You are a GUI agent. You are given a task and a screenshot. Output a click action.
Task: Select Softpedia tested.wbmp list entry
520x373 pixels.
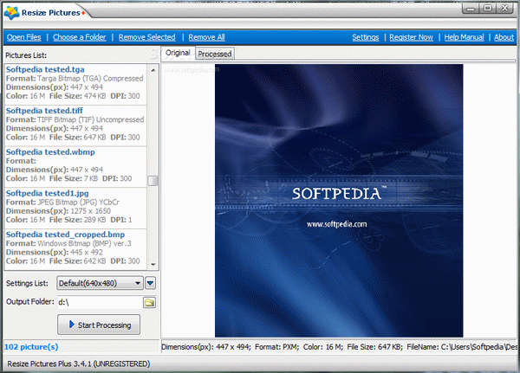75,167
